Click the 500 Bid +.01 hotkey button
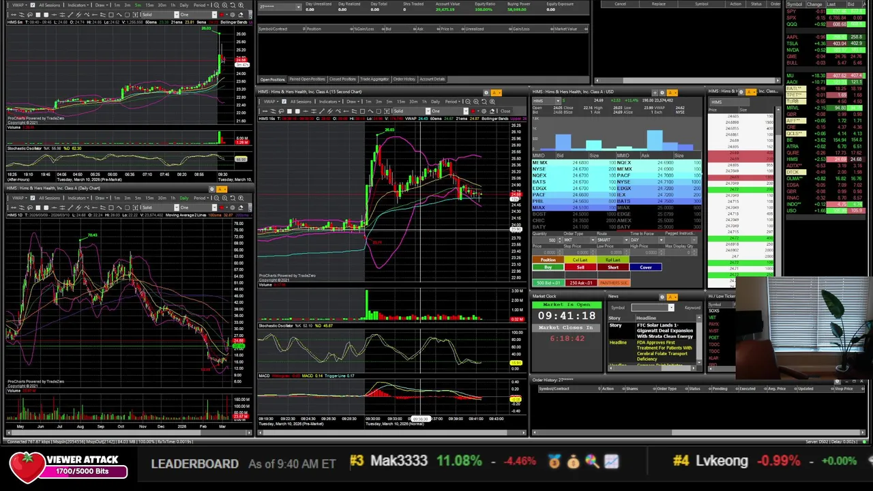The height and width of the screenshot is (491, 873). [548, 283]
